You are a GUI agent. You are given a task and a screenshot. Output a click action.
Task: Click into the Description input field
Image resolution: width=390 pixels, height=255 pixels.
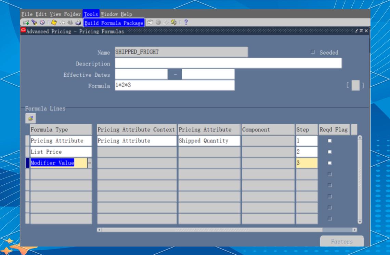point(228,63)
